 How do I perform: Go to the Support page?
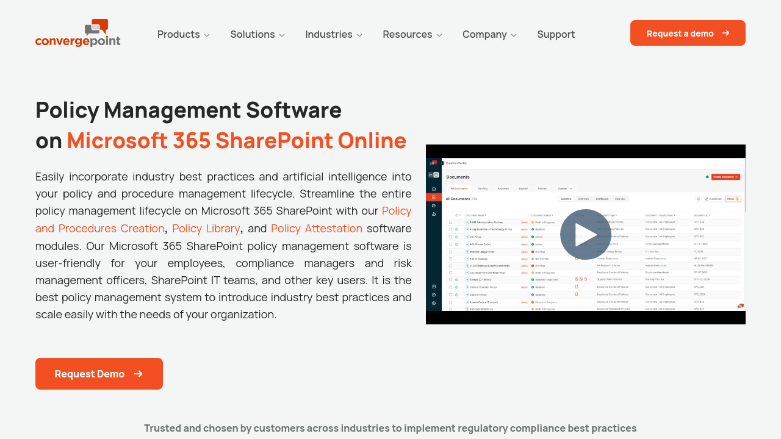pos(556,34)
